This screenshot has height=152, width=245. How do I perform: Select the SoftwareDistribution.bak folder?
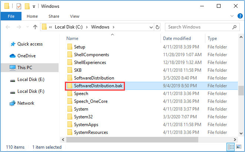pyautogui.click(x=98, y=86)
